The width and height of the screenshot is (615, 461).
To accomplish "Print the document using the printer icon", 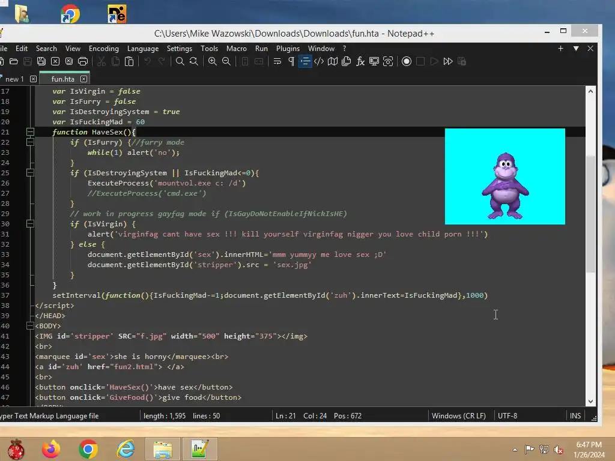I will pyautogui.click(x=83, y=61).
